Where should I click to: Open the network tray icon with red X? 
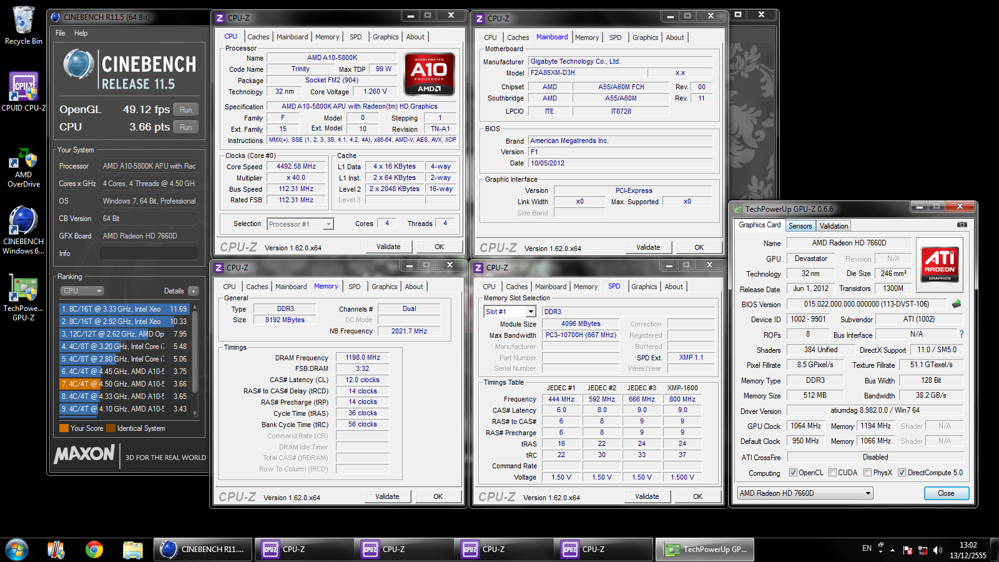[922, 550]
